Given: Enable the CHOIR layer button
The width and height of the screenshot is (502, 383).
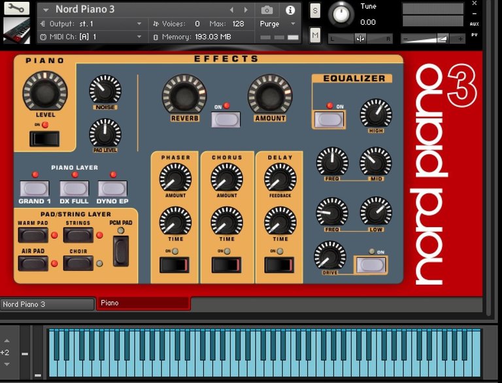Looking at the screenshot, I should pos(78,263).
